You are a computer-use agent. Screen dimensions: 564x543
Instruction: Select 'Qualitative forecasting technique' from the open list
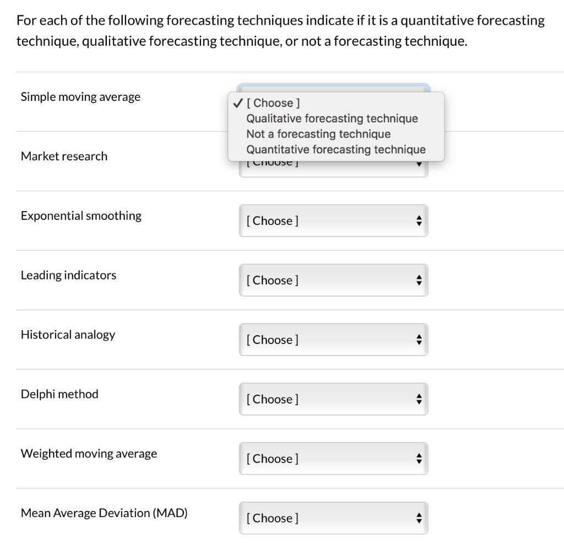pos(332,119)
